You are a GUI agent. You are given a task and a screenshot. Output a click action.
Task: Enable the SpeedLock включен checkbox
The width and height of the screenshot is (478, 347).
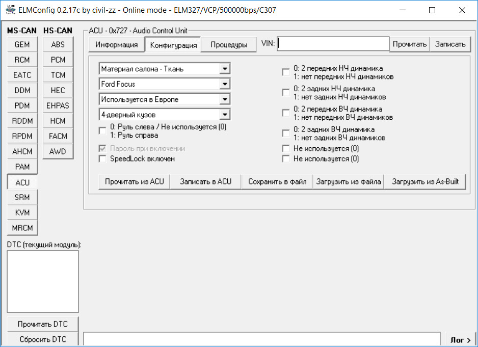(x=103, y=159)
